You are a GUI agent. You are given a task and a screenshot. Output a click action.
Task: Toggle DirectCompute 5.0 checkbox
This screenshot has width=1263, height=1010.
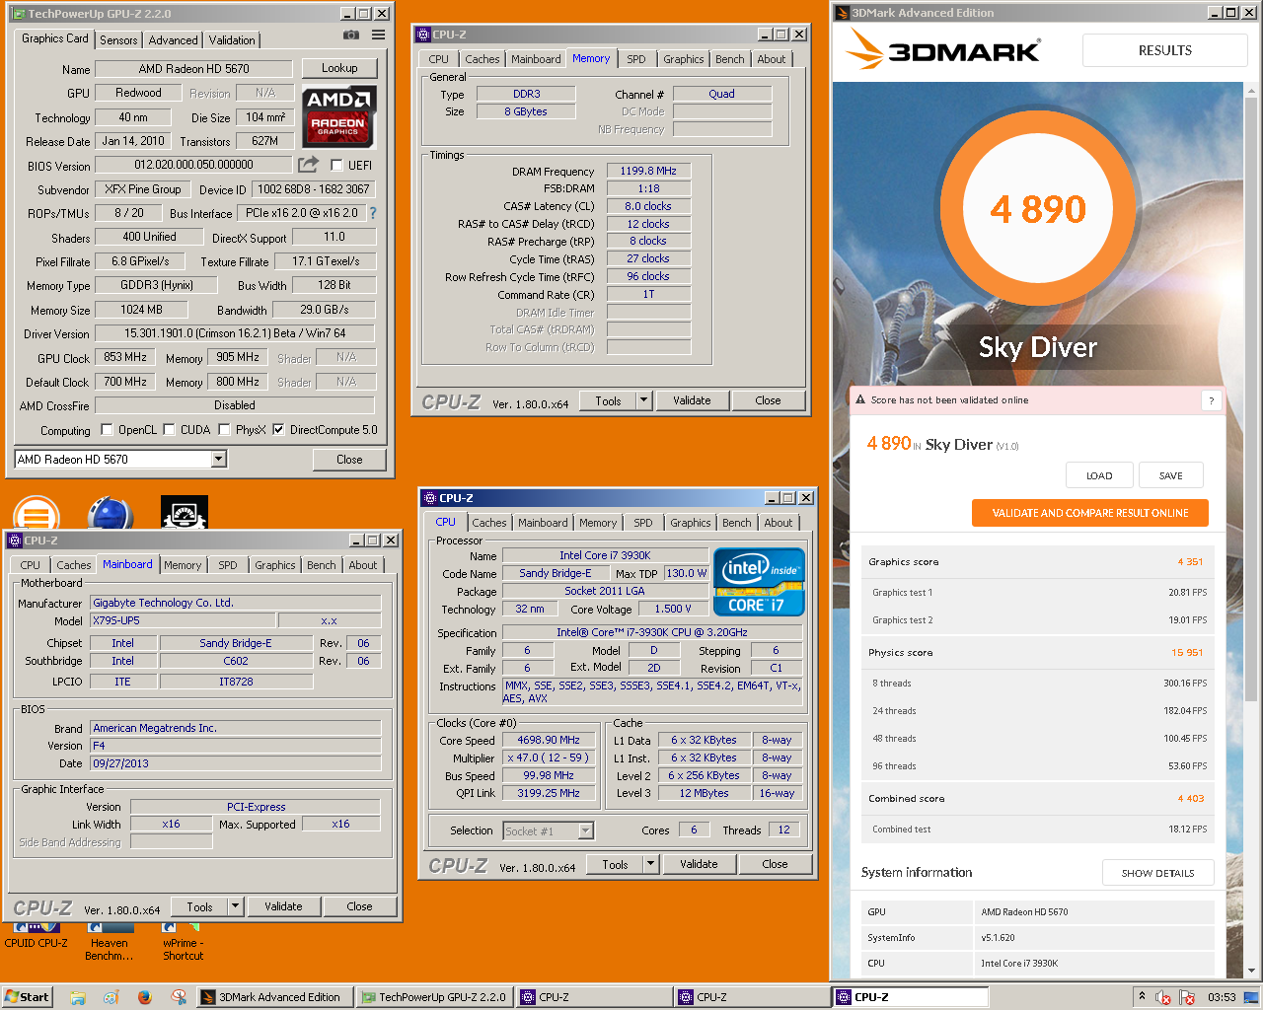click(278, 429)
